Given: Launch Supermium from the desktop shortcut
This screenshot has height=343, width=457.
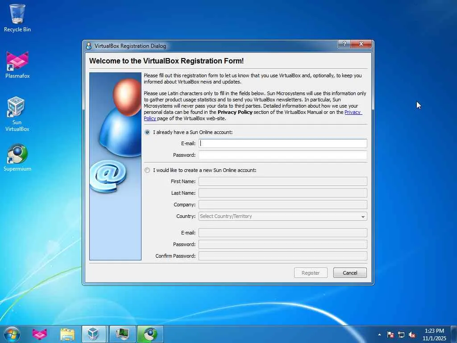Looking at the screenshot, I should coord(17,158).
